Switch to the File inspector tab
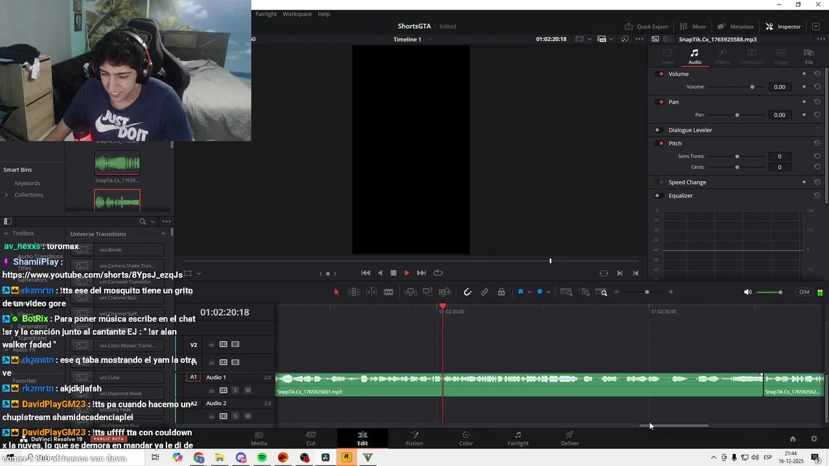This screenshot has height=466, width=829. point(809,56)
